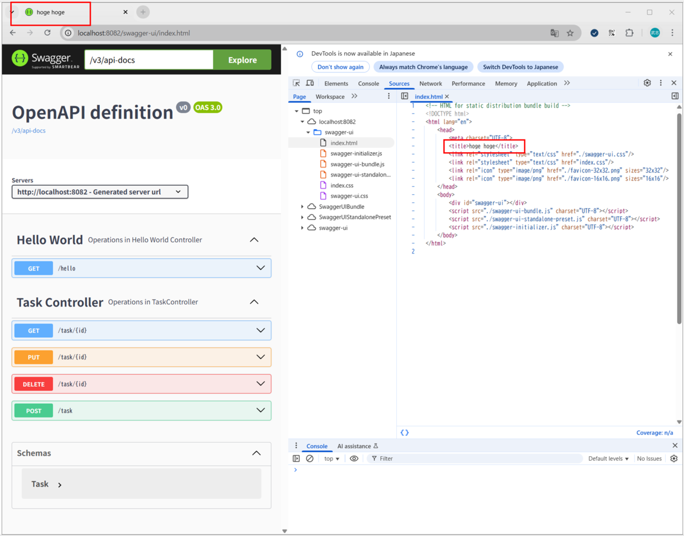Expand the SwaggerUIStandalonePreset tree node
Image resolution: width=684 pixels, height=536 pixels.
(x=302, y=217)
